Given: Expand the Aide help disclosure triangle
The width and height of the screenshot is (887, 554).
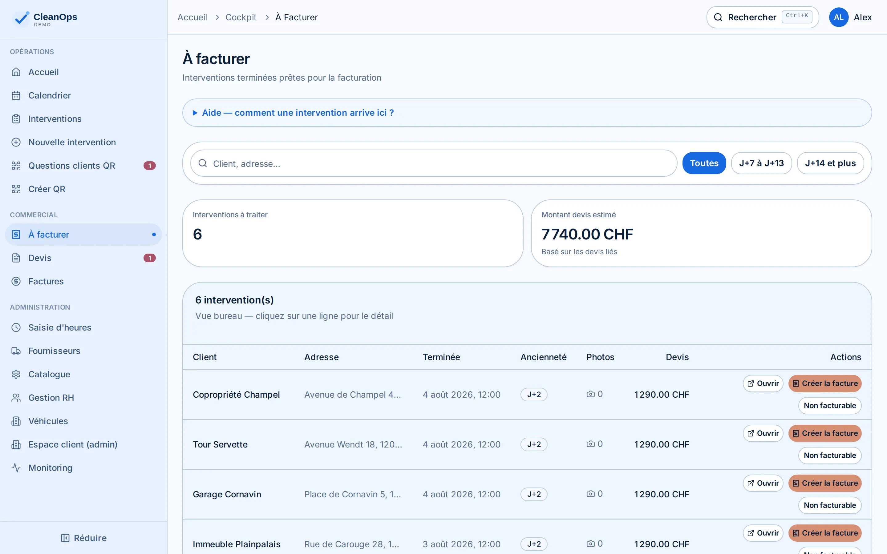Looking at the screenshot, I should pyautogui.click(x=195, y=113).
